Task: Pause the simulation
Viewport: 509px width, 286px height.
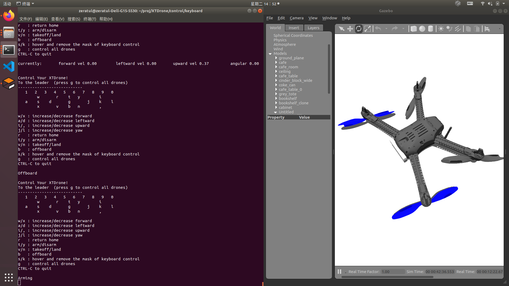Action: 339,271
